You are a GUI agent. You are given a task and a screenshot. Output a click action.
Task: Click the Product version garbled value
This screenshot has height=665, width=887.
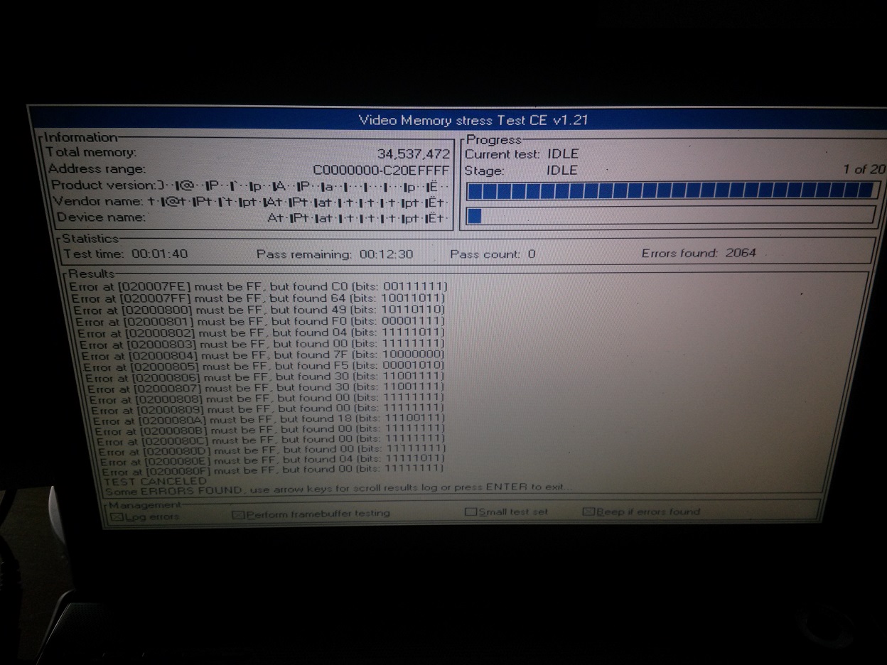(303, 186)
